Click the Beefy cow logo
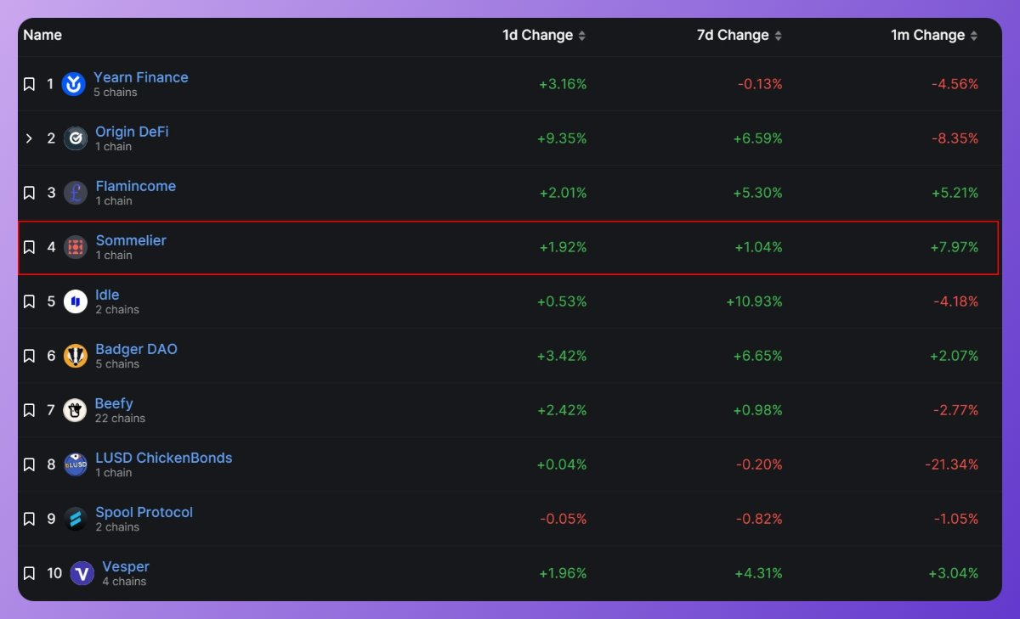Screen dimensions: 1020x619 pyautogui.click(x=74, y=410)
